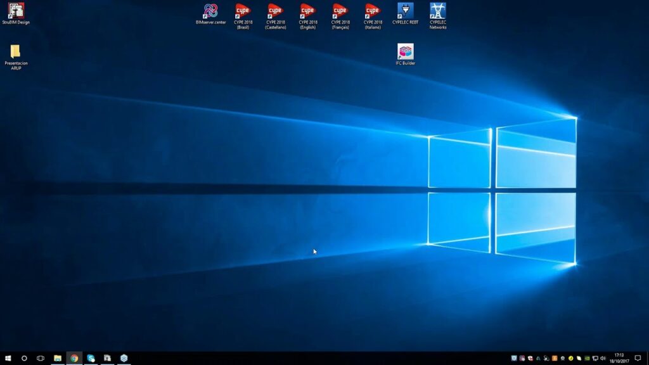This screenshot has width=649, height=365.
Task: Open the Action Center notifications panel
Action: pyautogui.click(x=638, y=358)
